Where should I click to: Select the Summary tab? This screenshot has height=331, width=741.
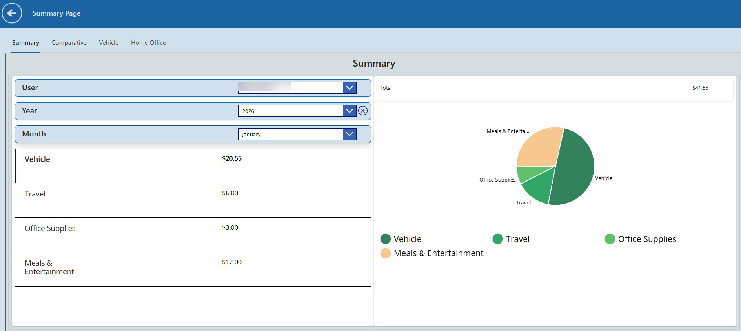25,42
